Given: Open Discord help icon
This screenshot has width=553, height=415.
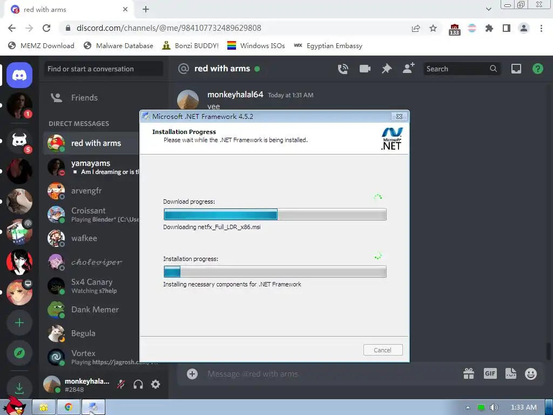Looking at the screenshot, I should (538, 69).
